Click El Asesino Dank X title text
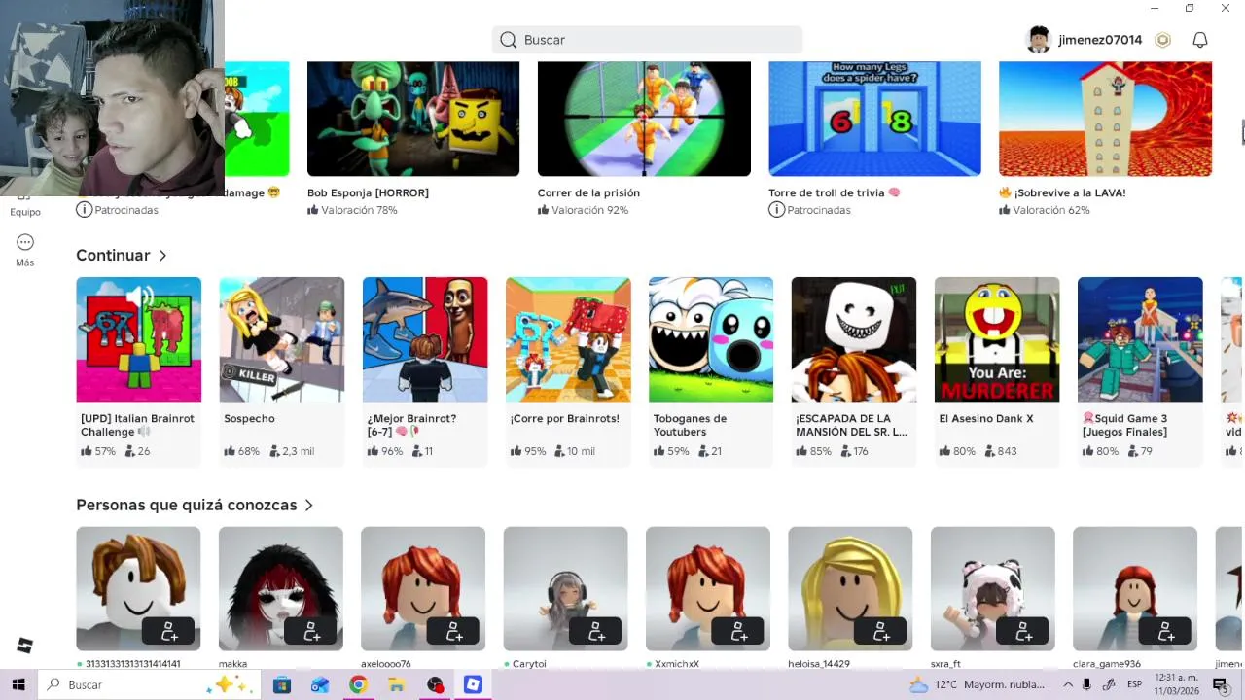The image size is (1245, 700). (x=986, y=419)
